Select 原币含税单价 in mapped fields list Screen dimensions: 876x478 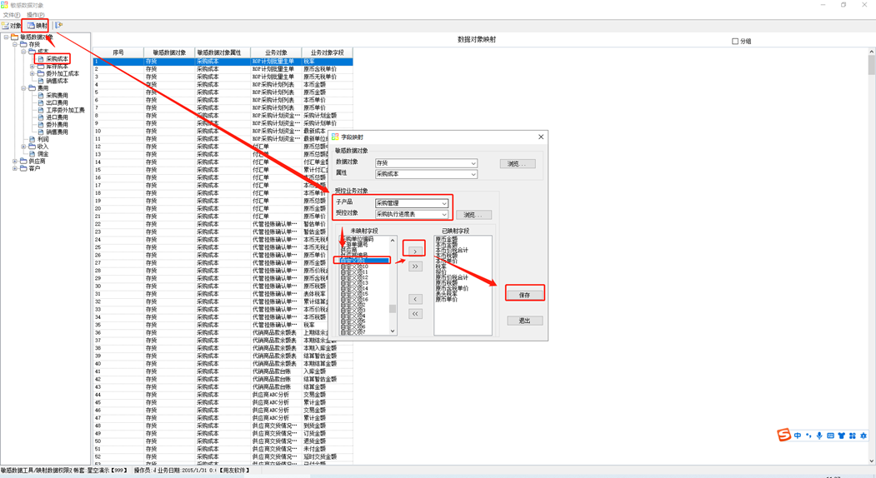tap(452, 289)
